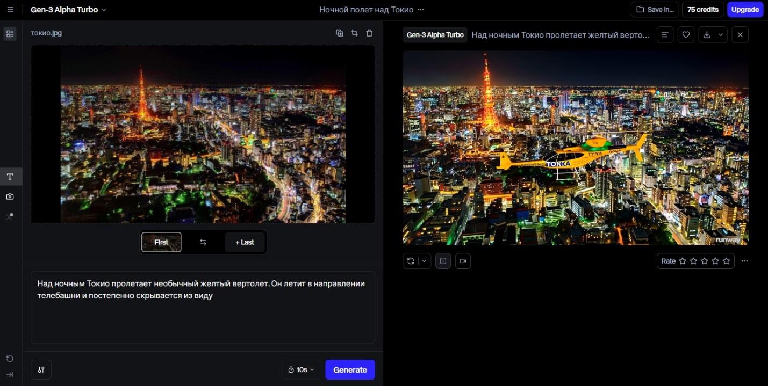This screenshot has width=768, height=386.
Task: Crop the uploaded токио.jpg image
Action: click(354, 33)
